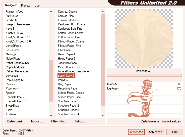Click the Import... option
The width and height of the screenshot is (185, 137).
37,121
